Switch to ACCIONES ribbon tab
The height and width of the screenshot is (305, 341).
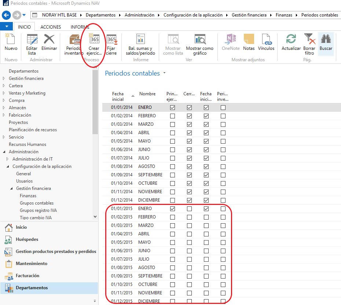(51, 27)
